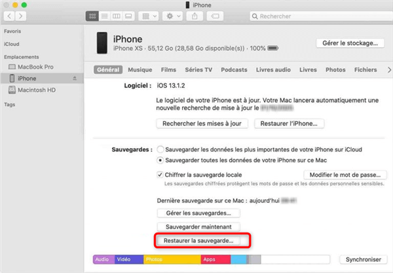Open the Séries TV tab

(x=198, y=69)
